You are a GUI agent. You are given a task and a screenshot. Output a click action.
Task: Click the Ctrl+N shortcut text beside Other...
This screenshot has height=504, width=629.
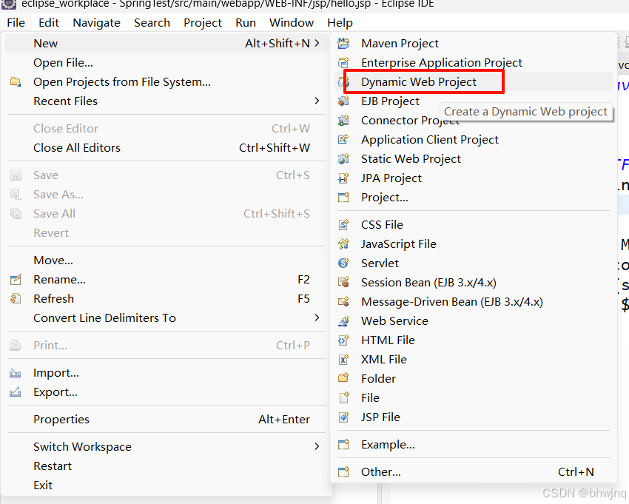[x=576, y=472]
